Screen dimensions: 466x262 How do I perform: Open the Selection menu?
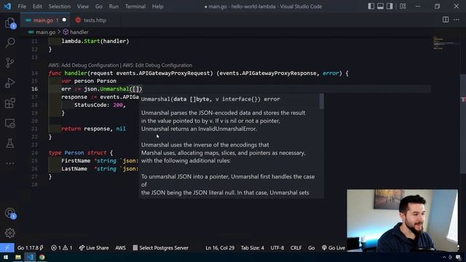tap(60, 7)
